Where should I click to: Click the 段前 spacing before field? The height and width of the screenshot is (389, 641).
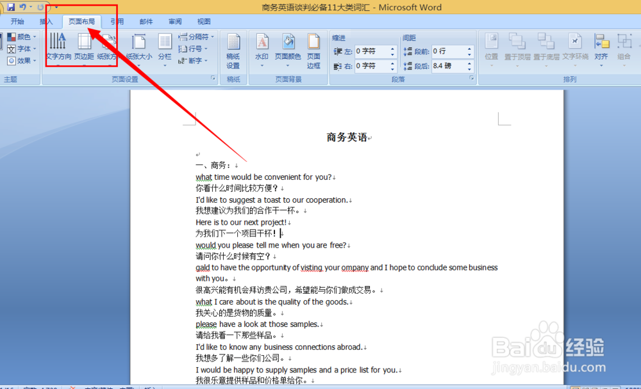click(449, 51)
